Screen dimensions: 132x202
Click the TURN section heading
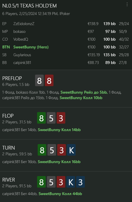(9, 148)
